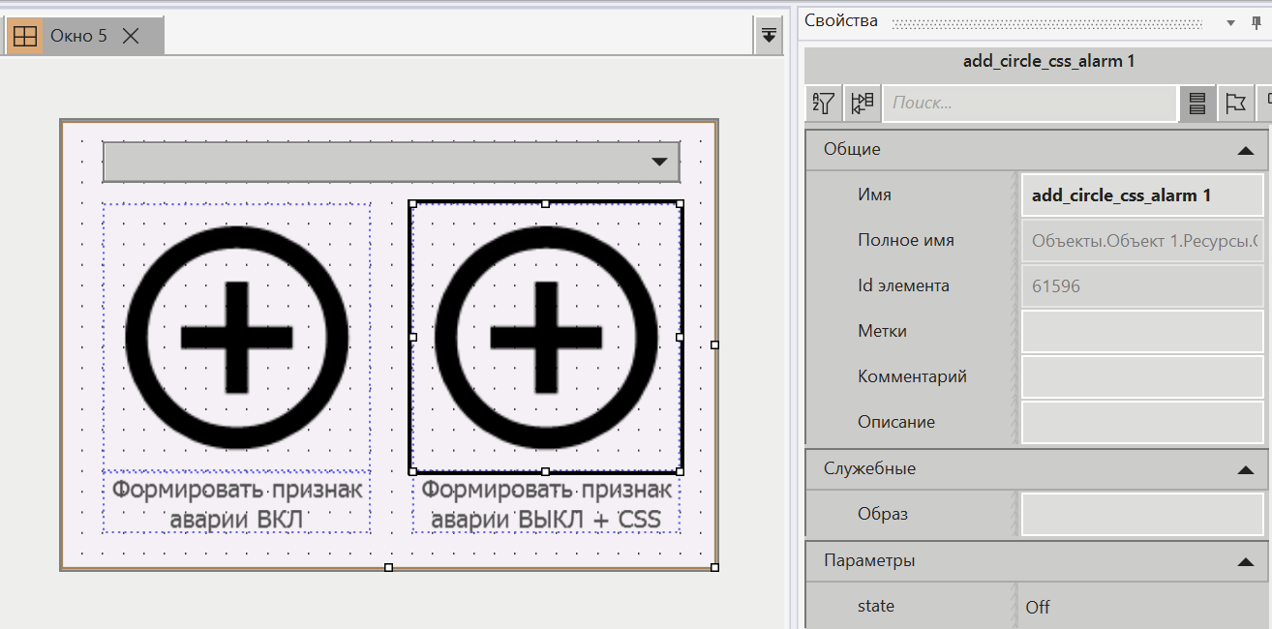
Task: Click the flag icon in Properties toolbar
Action: (1236, 103)
